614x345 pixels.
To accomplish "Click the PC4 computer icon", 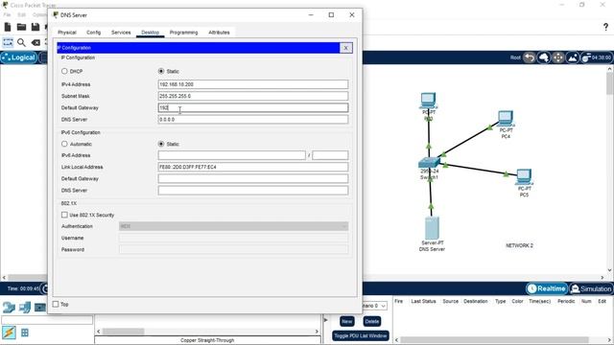I will (506, 119).
